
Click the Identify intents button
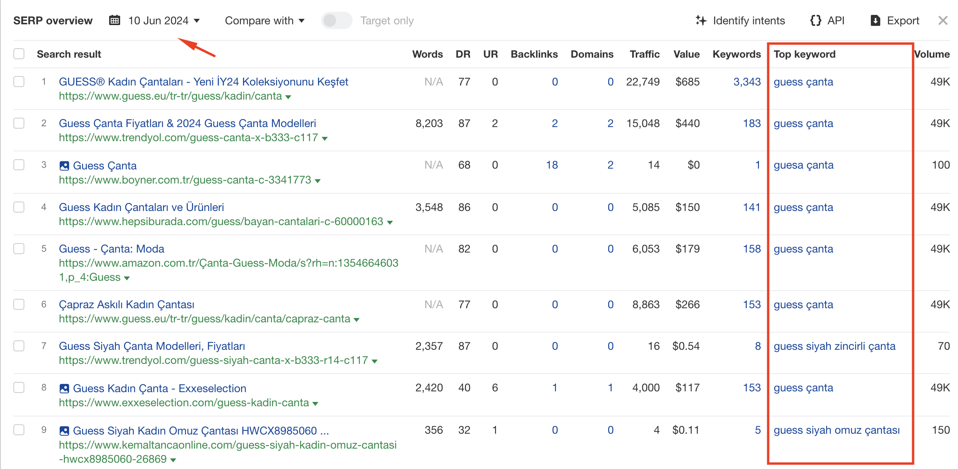pyautogui.click(x=740, y=20)
